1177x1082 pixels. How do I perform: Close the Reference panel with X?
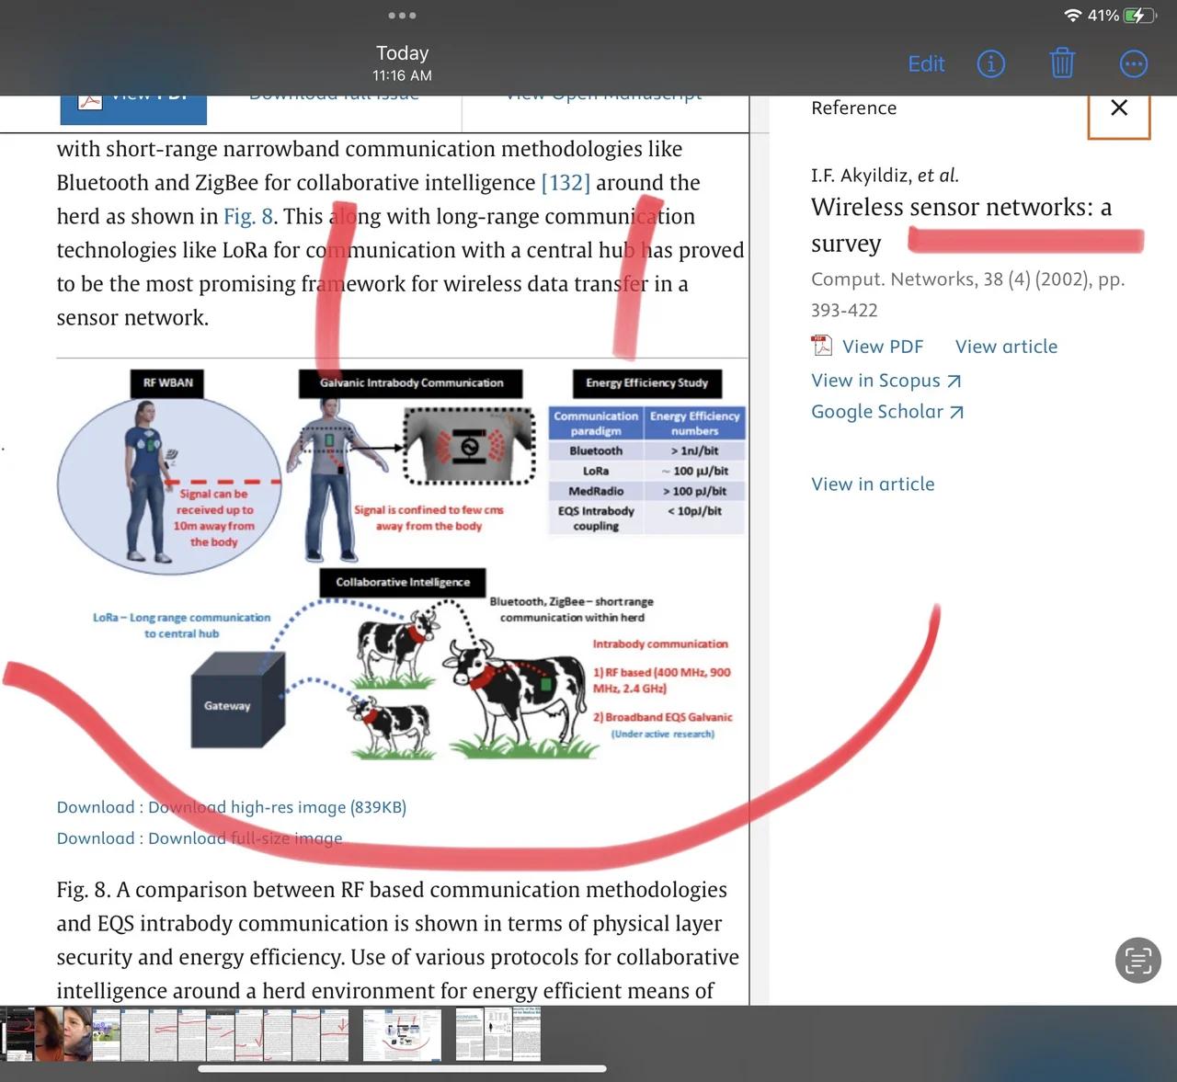(x=1118, y=108)
